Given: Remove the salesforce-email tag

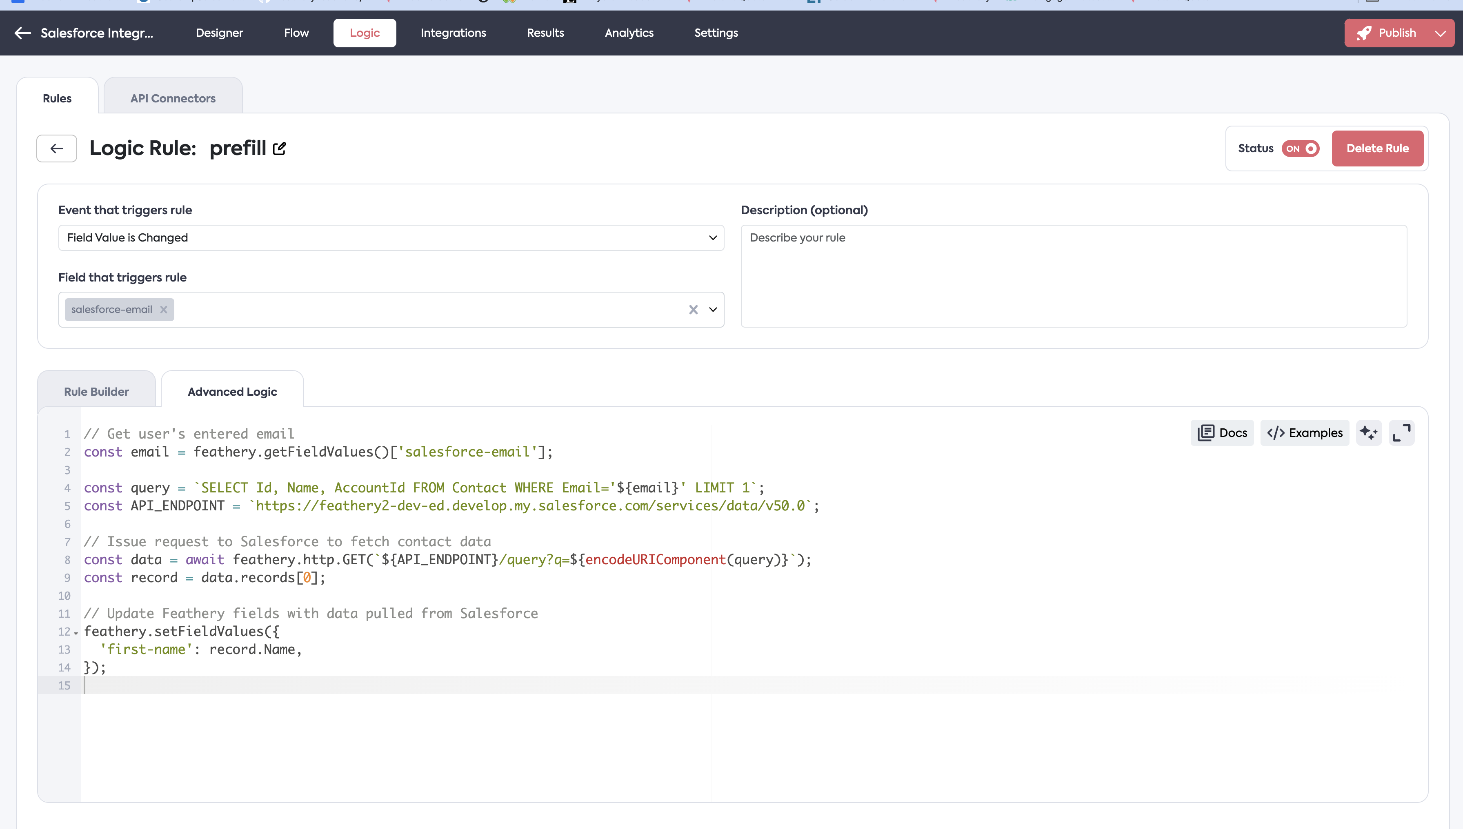Looking at the screenshot, I should point(164,310).
